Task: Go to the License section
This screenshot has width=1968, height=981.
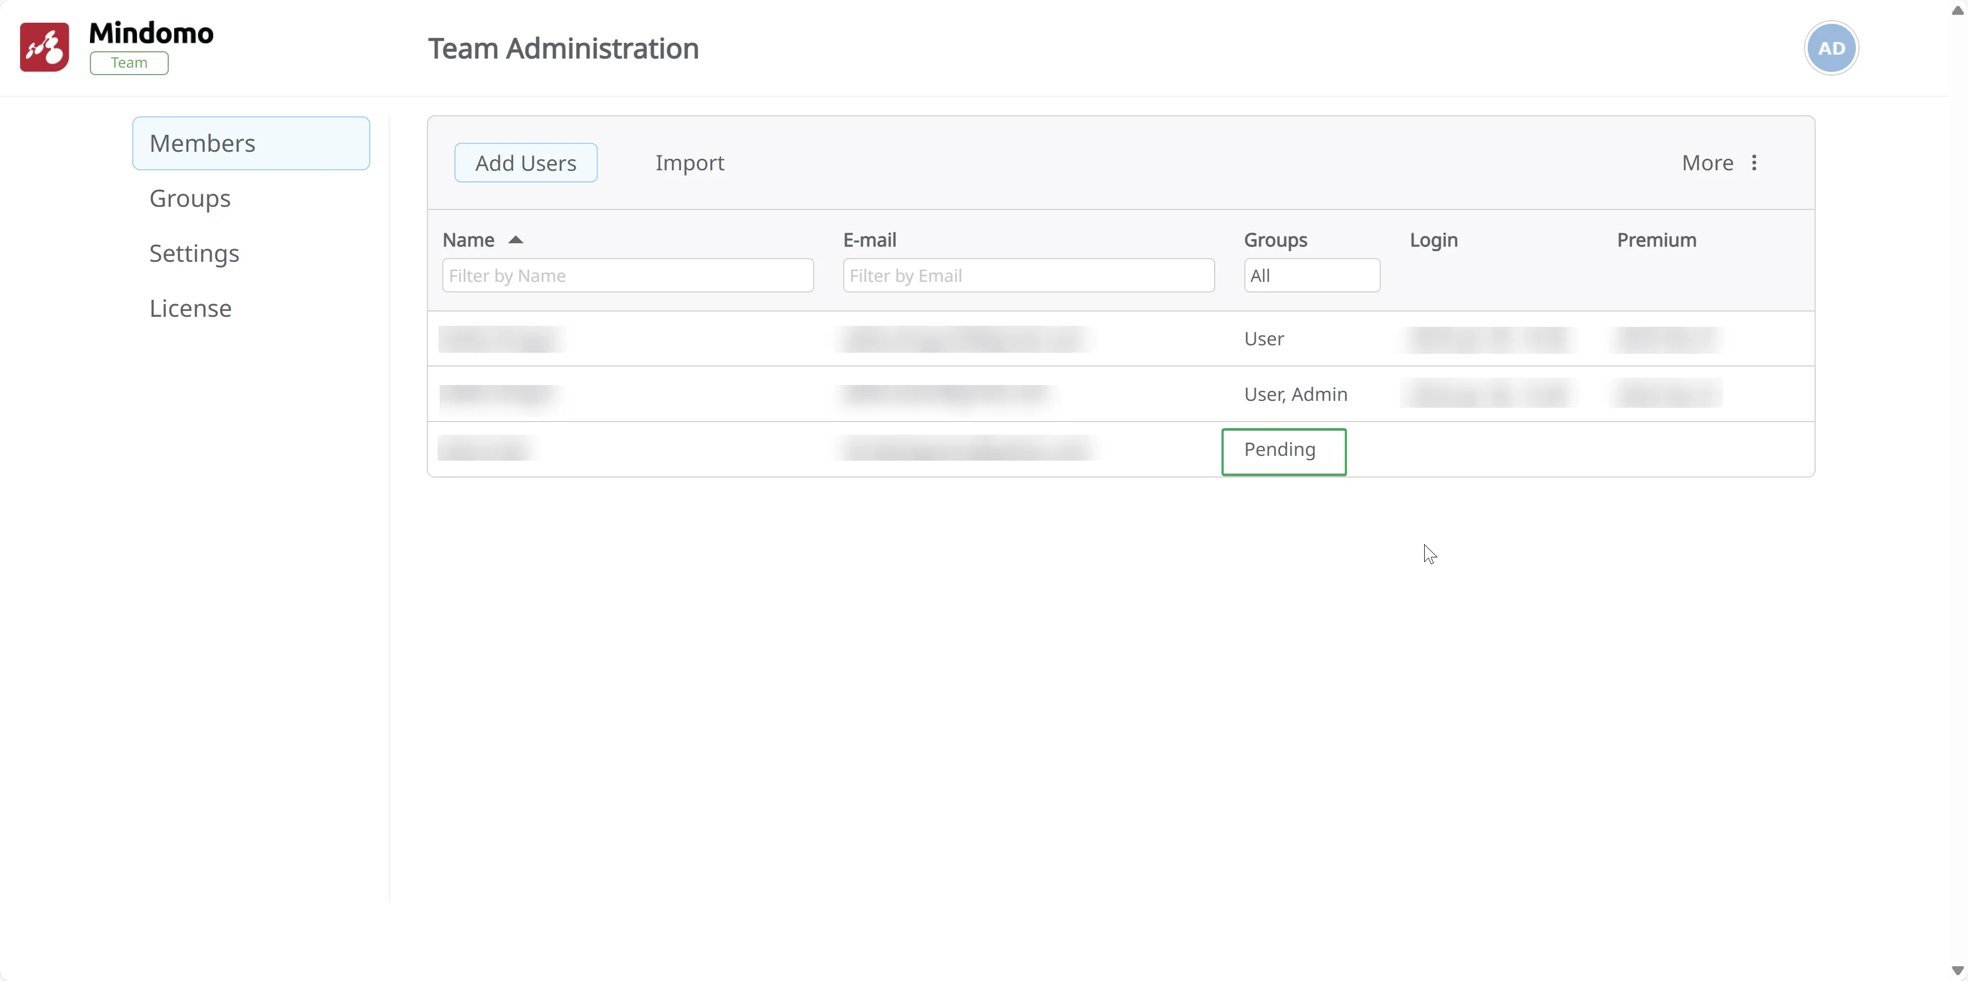Action: [x=190, y=308]
